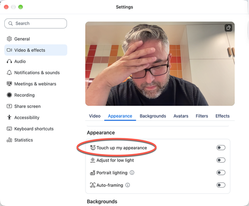This screenshot has width=249, height=206.
Task: Open the Backgrounds tab
Action: (x=153, y=116)
